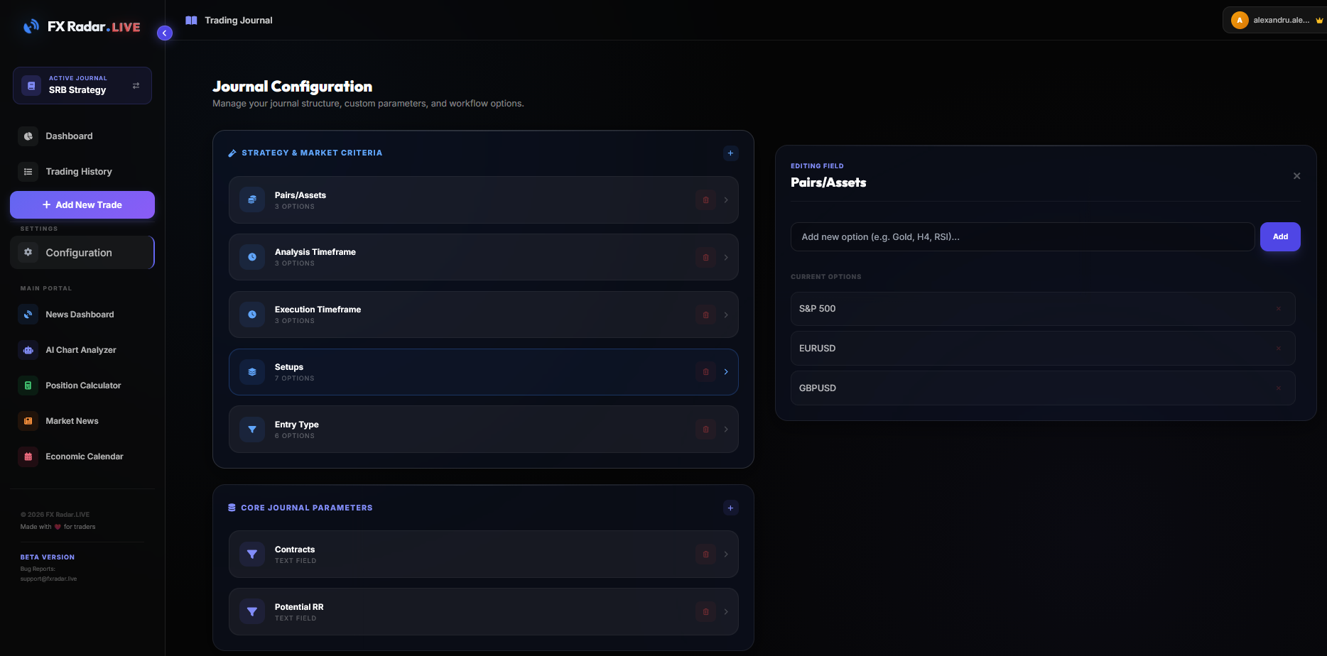The image size is (1327, 656).
Task: Click the plus icon on Core Journal Parameters
Action: [x=730, y=508]
